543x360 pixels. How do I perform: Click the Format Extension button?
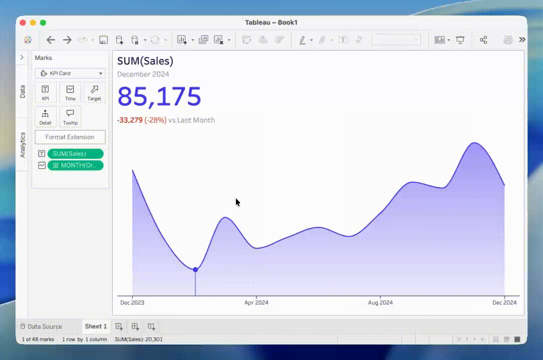pos(70,137)
